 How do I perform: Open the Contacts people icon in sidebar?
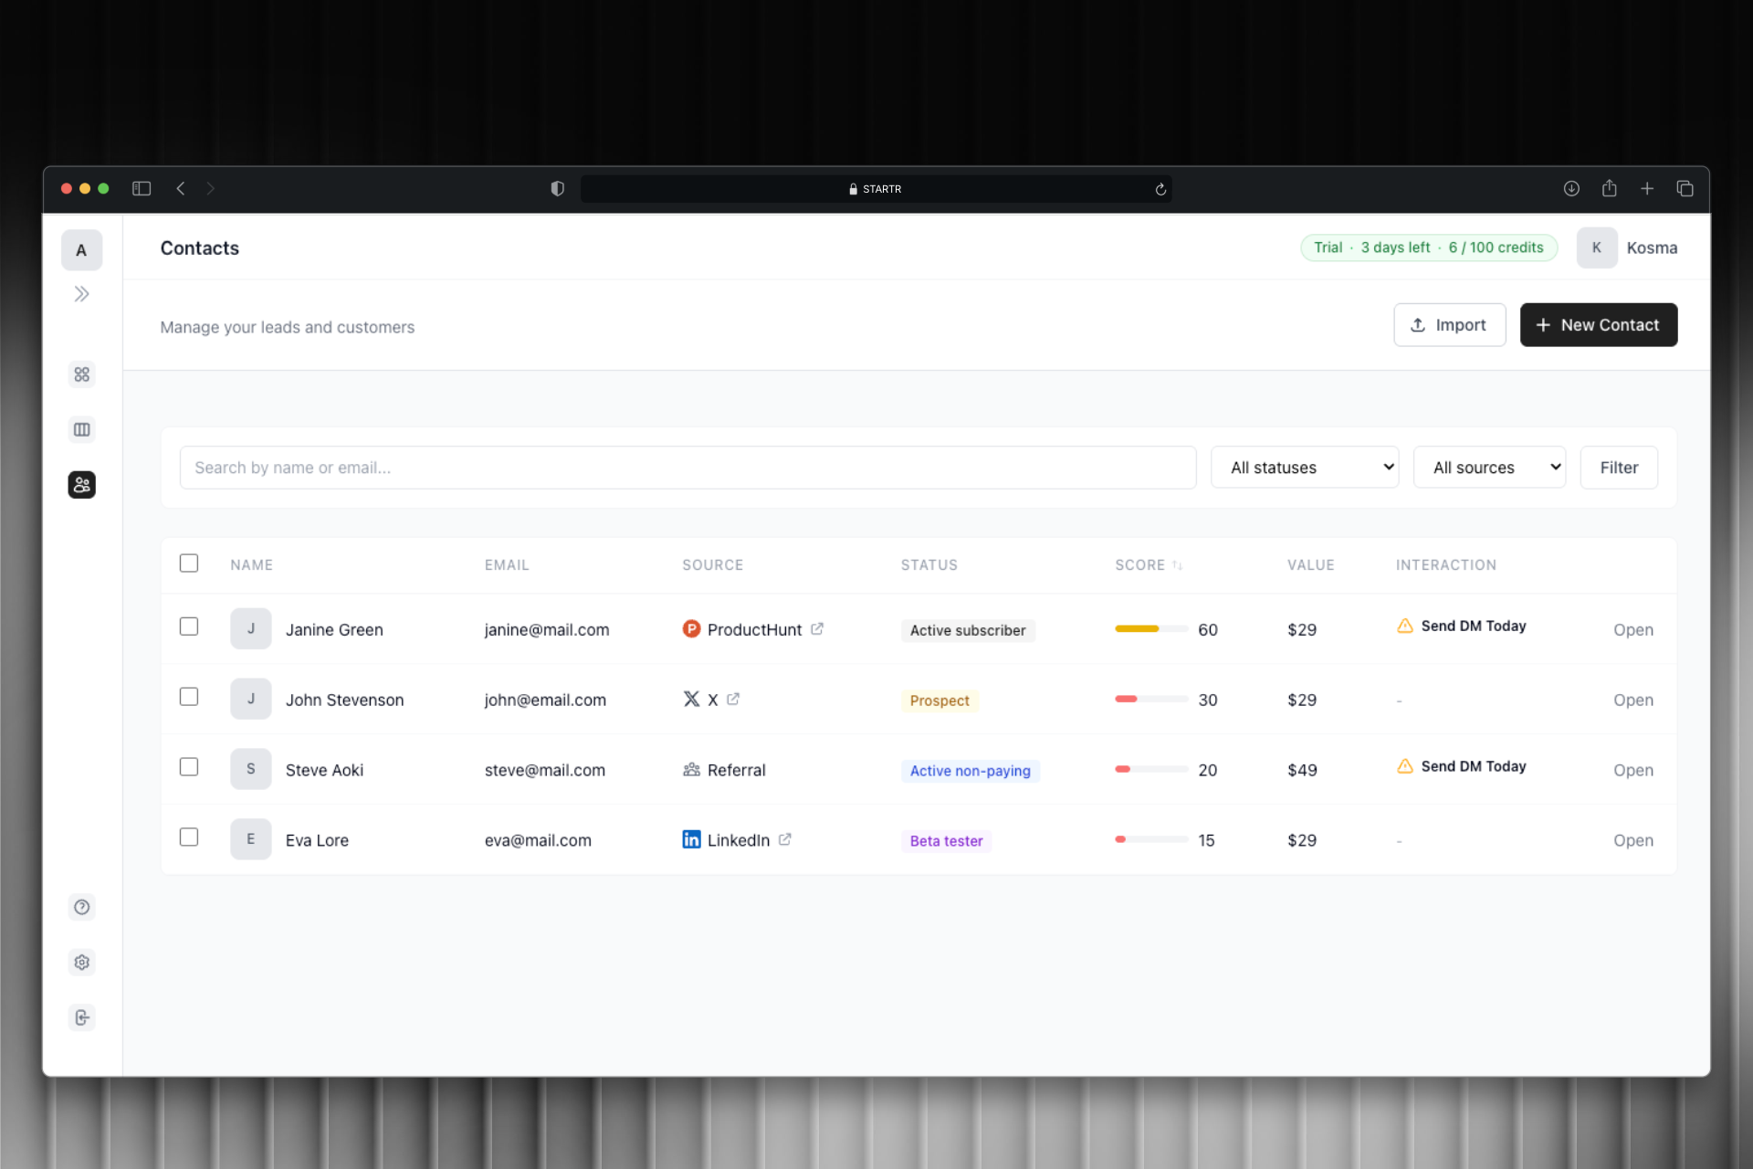point(82,484)
